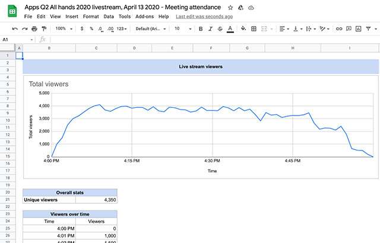The height and width of the screenshot is (243, 380).
Task: Open the Add-ons menu
Action: click(x=145, y=17)
